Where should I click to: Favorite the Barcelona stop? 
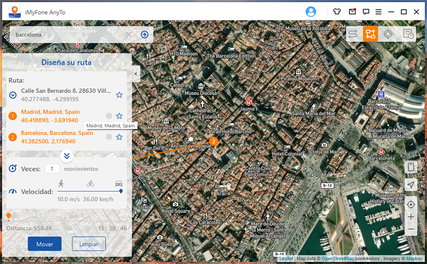[x=119, y=137]
